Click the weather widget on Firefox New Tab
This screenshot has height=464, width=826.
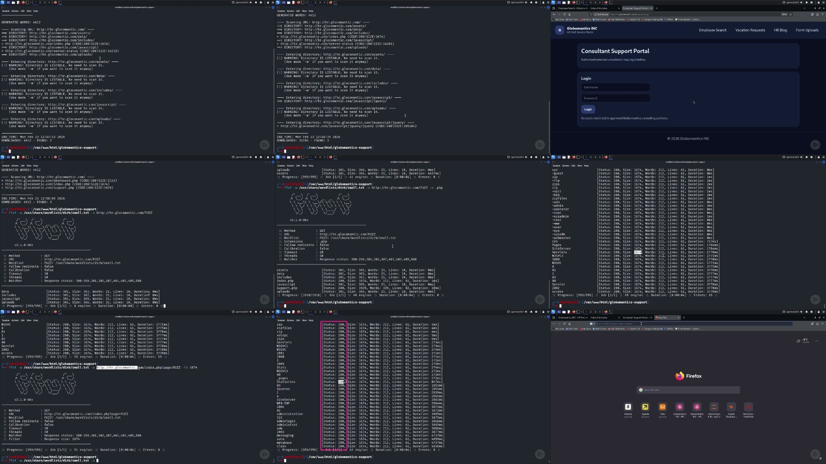(x=804, y=341)
